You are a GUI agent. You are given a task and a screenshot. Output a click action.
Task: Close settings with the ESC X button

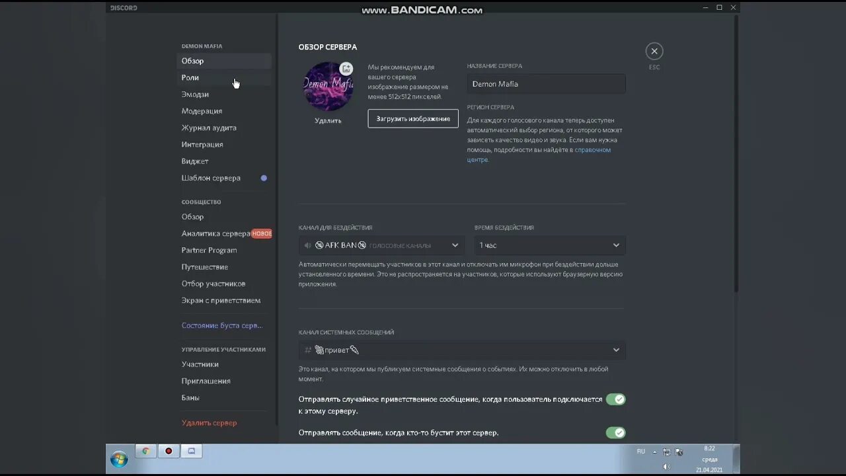tap(654, 51)
